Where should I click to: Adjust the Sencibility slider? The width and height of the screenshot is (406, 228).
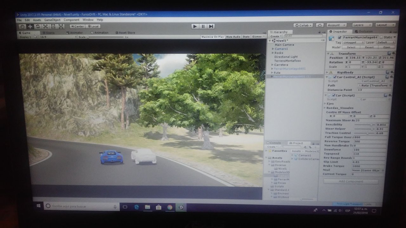click(x=364, y=125)
